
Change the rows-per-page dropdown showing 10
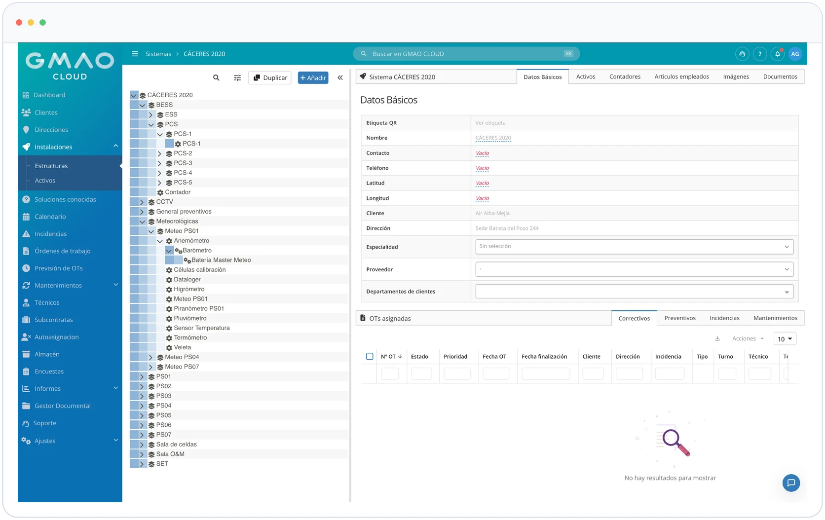[785, 339]
